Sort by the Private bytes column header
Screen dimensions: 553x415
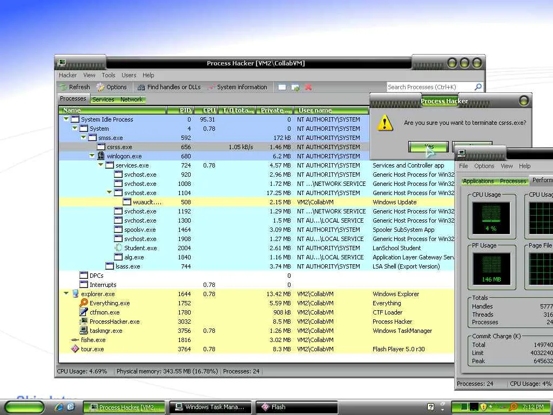(x=275, y=110)
